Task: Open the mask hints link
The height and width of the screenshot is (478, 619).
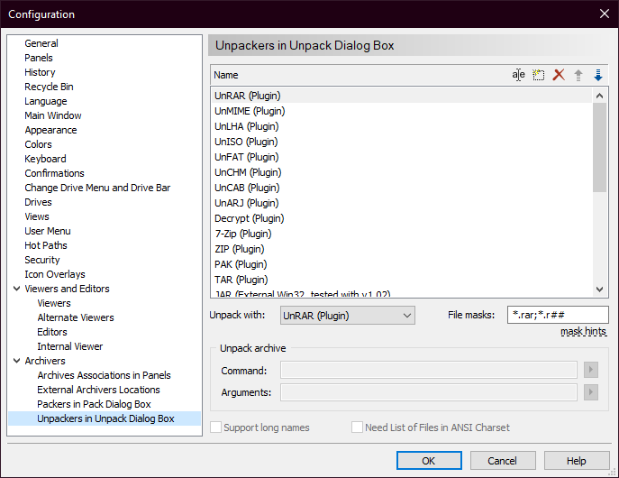Action: (x=583, y=332)
